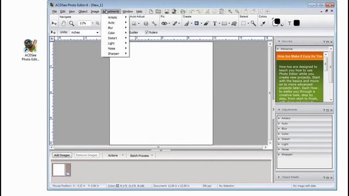Select the New_1 image thumbnail
Screen dimensions: 349x196
point(62,170)
